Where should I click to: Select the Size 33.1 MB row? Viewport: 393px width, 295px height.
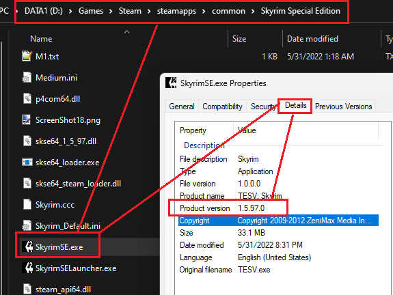coord(278,233)
